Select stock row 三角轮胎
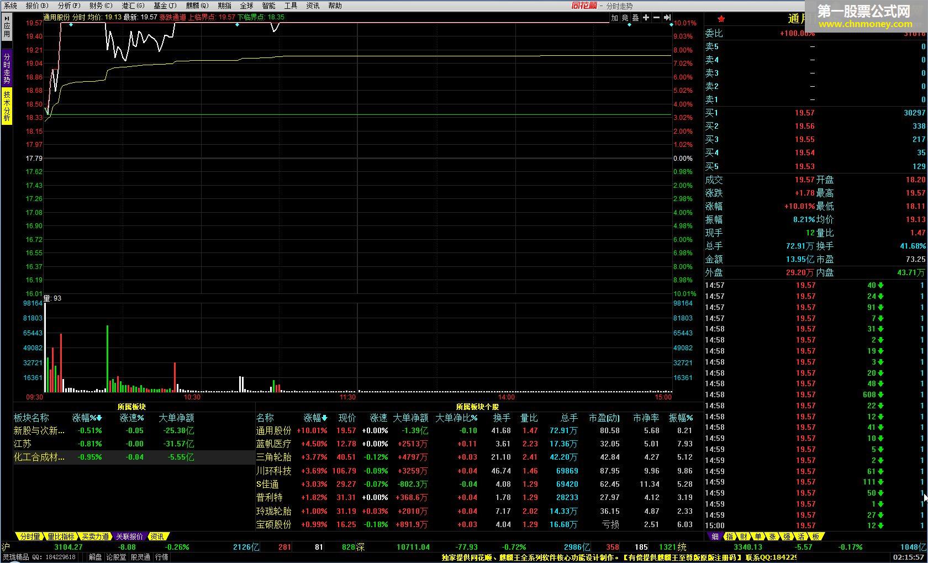This screenshot has width=928, height=563. 478,457
